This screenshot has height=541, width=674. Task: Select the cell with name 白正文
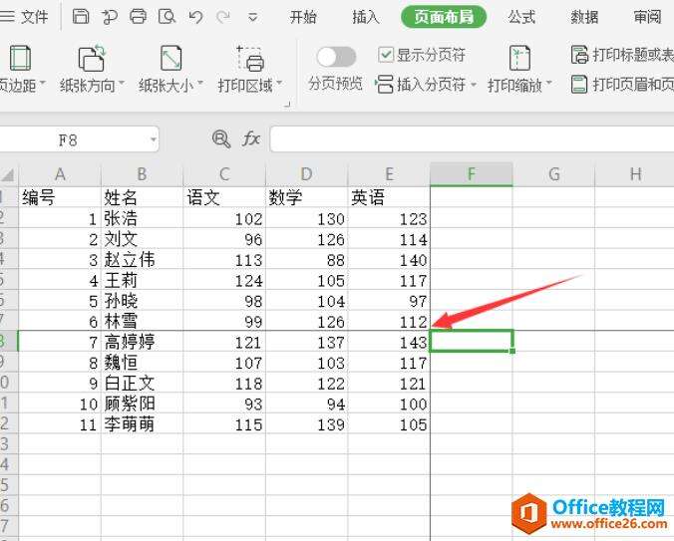tap(142, 383)
